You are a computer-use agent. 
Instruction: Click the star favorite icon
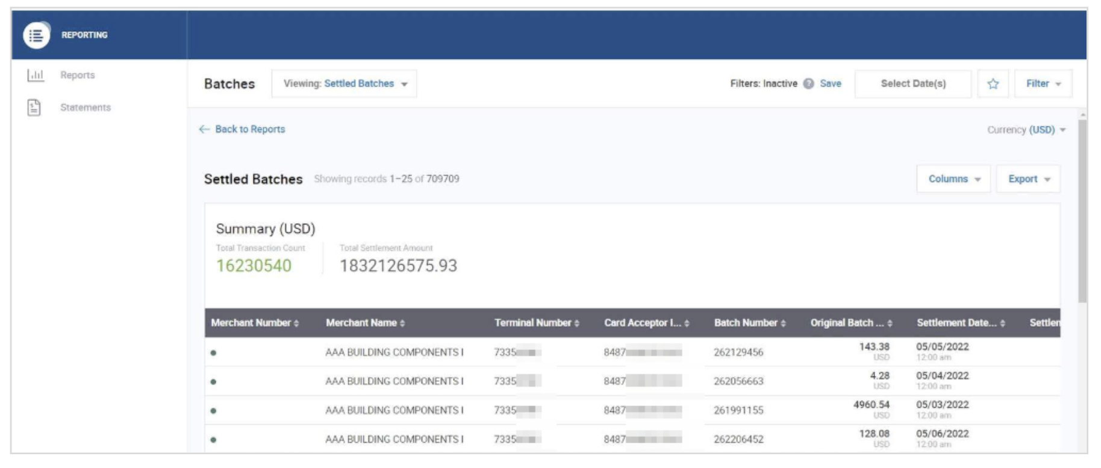pos(993,84)
